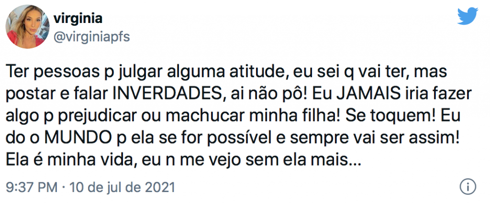490x204 pixels.
Task: Open the @virginiapfs handle link
Action: (91, 37)
